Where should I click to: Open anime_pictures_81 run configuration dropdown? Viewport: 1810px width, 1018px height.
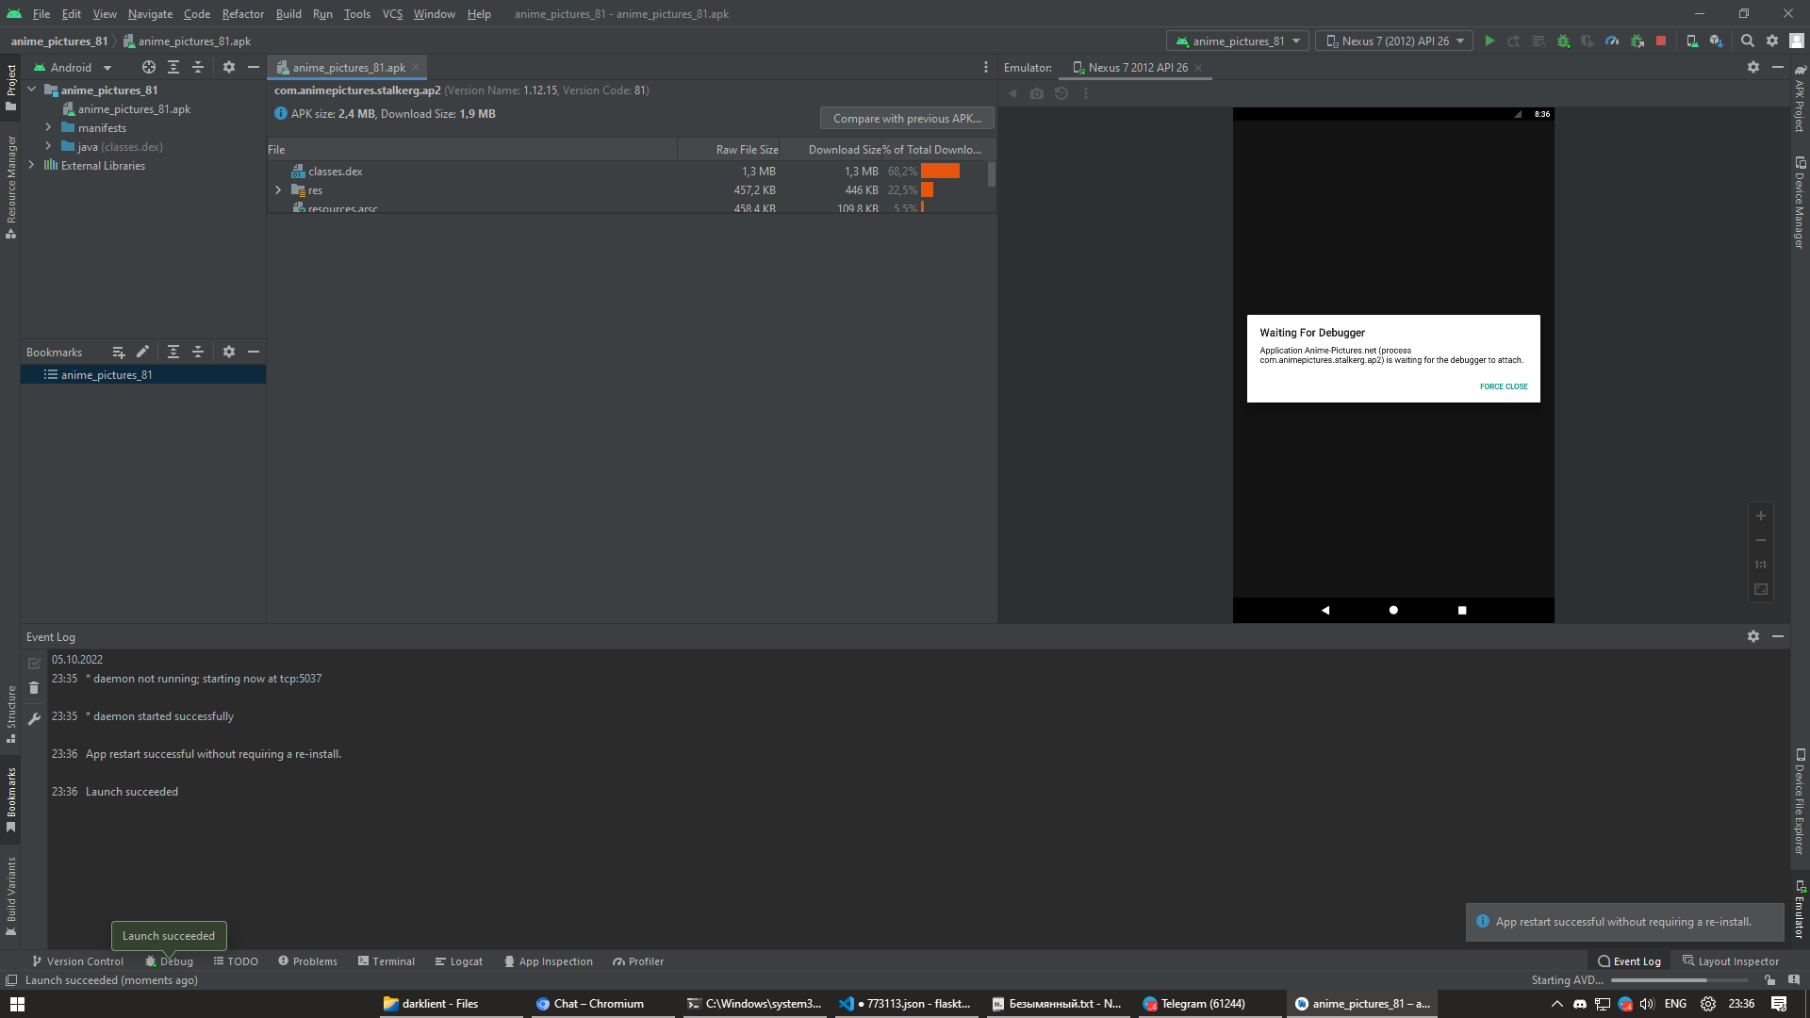(1238, 41)
